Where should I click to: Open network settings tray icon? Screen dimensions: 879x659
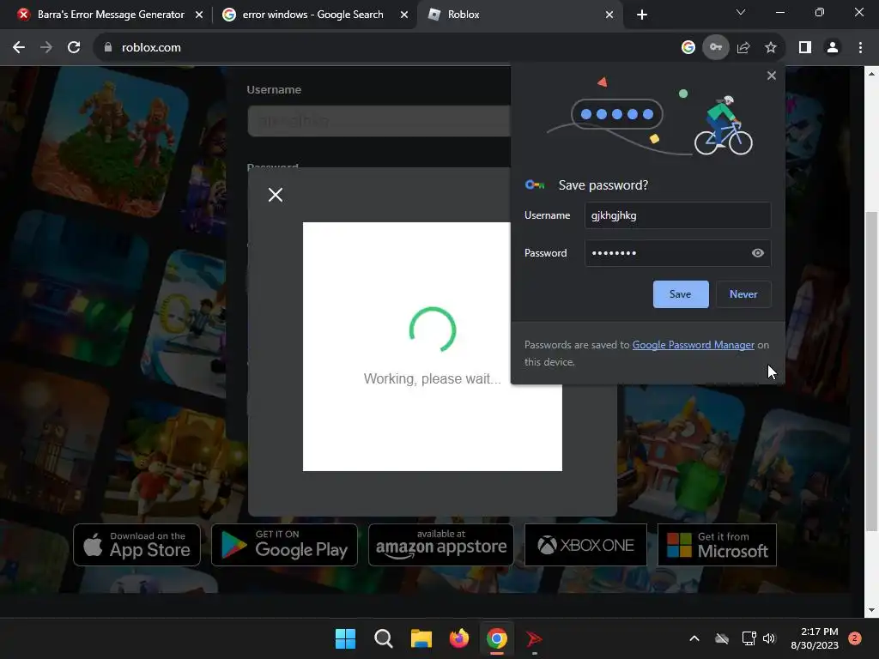point(749,638)
